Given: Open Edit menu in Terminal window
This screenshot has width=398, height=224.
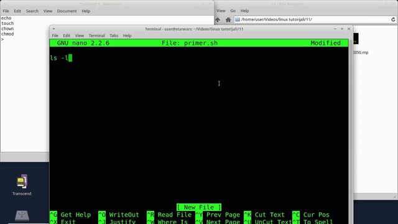Looking at the screenshot, I should coord(67,35).
